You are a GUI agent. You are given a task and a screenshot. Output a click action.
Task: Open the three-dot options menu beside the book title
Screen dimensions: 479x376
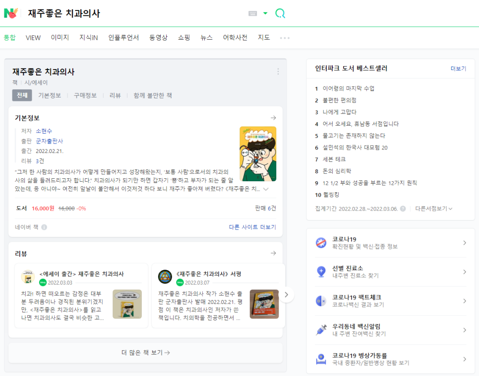pos(278,71)
